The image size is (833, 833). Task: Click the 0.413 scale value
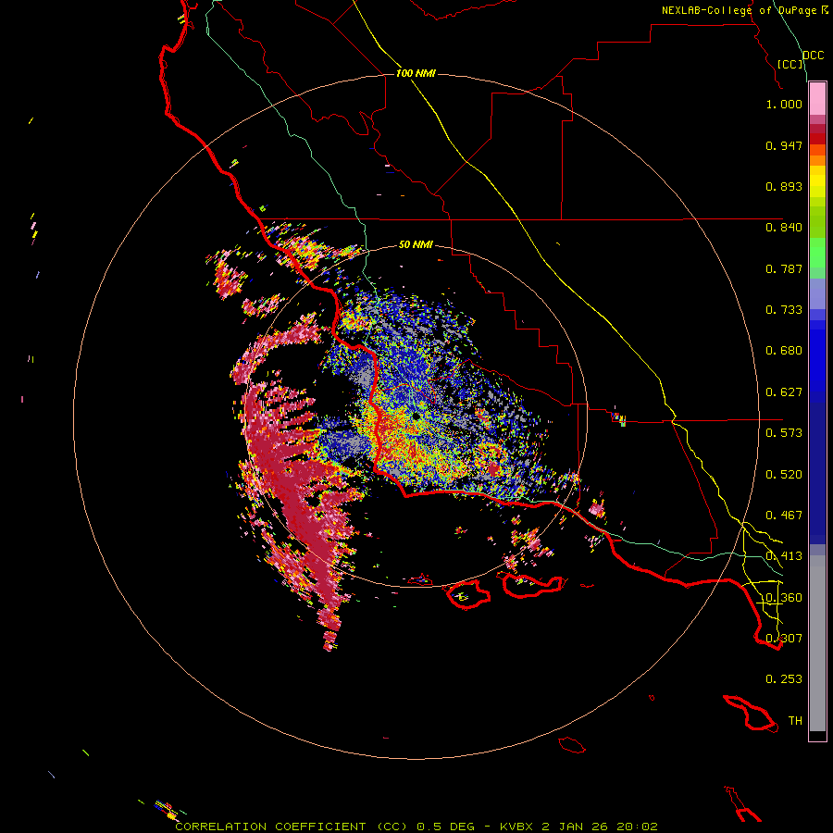[x=784, y=556]
